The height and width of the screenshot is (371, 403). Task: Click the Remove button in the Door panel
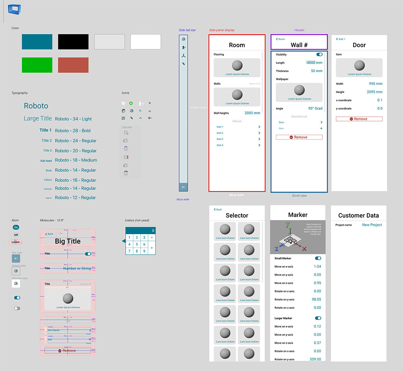359,119
